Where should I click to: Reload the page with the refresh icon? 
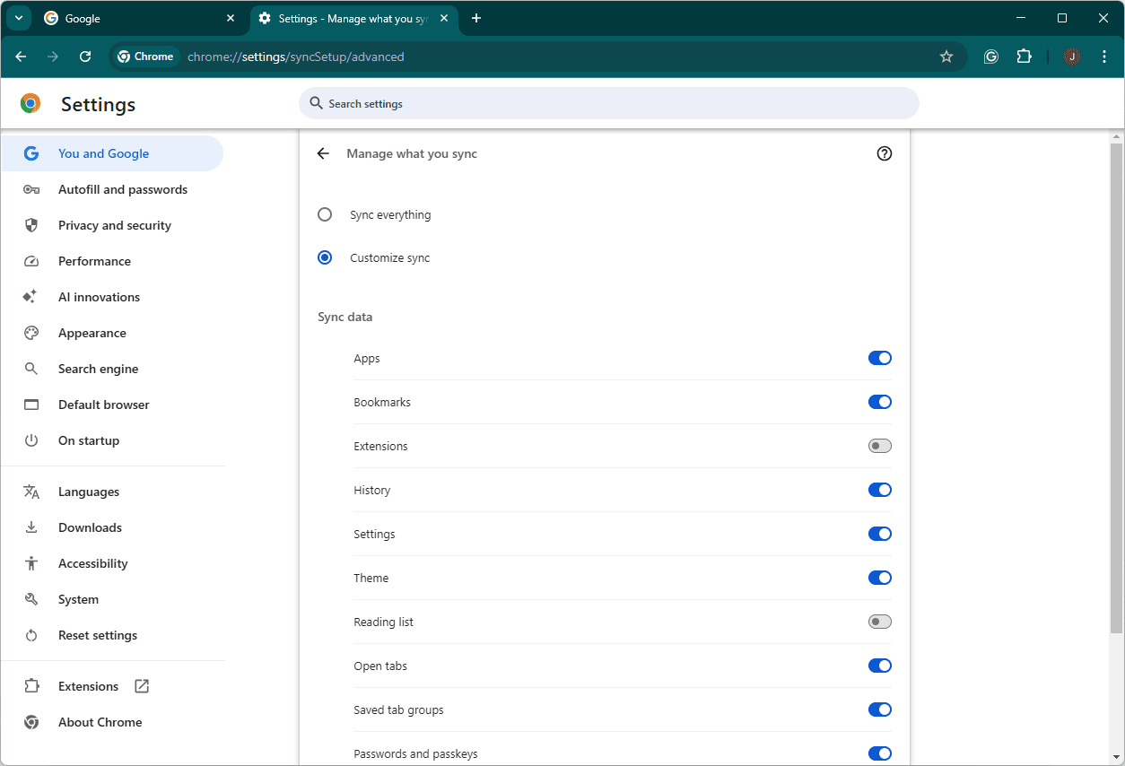pyautogui.click(x=85, y=57)
